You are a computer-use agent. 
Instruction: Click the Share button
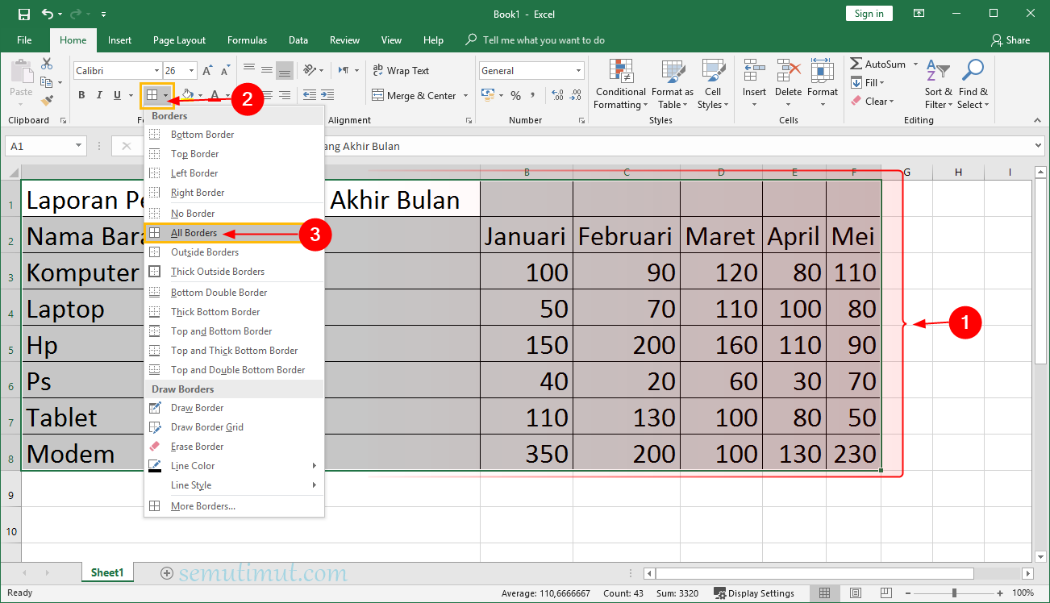coord(1010,40)
